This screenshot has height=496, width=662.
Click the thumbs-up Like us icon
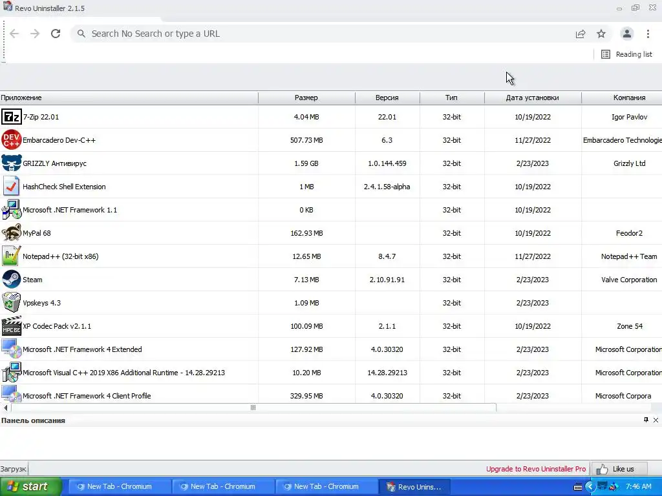(x=603, y=469)
